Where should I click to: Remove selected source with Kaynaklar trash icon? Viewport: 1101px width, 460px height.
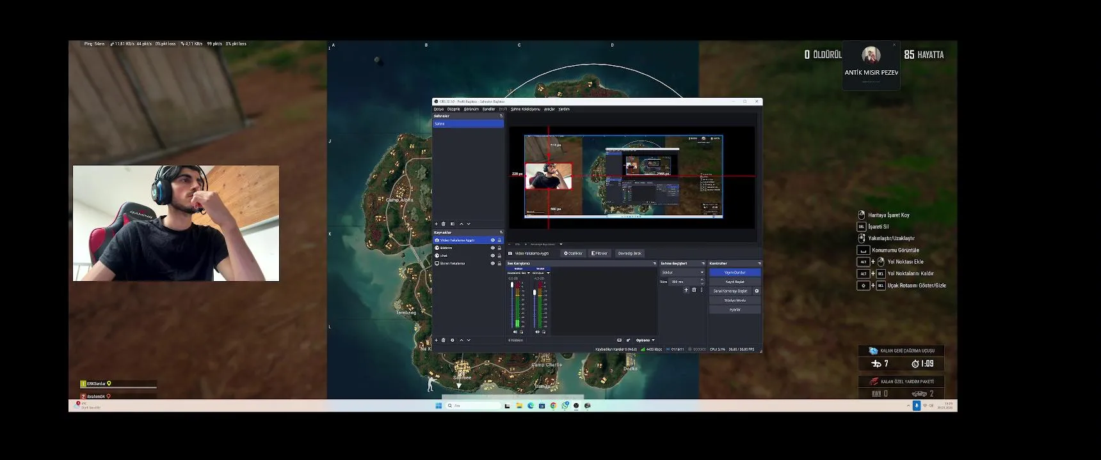coord(444,340)
